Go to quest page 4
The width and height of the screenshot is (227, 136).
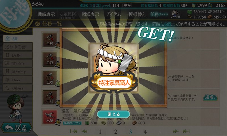point(145,132)
